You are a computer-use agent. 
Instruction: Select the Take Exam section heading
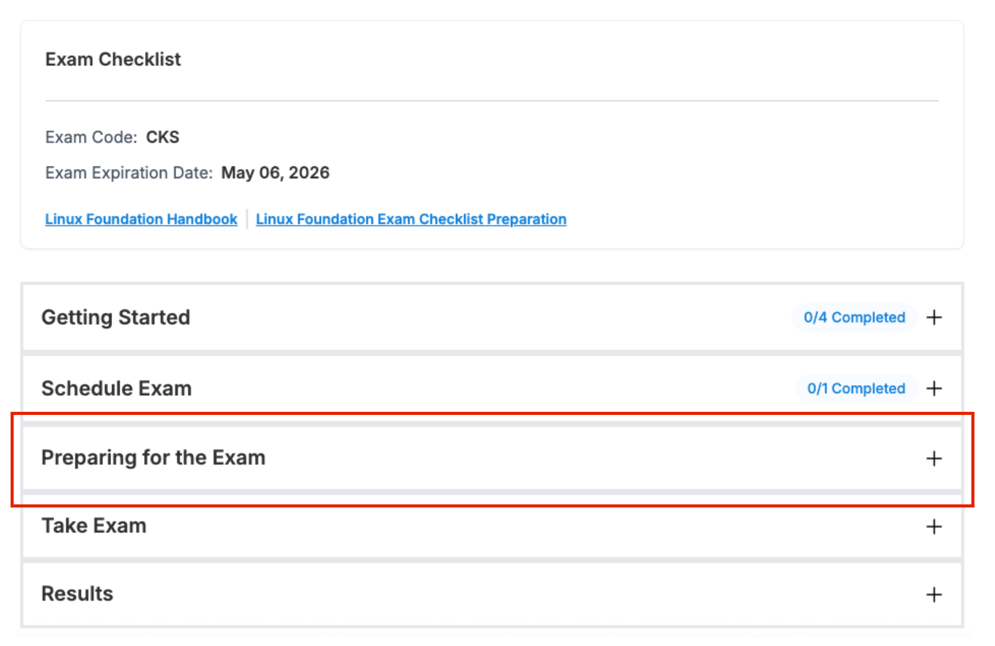pyautogui.click(x=94, y=525)
